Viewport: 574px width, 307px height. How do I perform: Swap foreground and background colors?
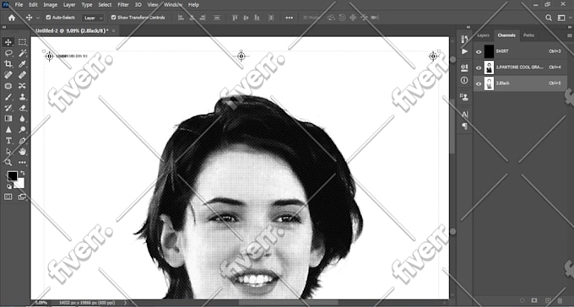click(x=22, y=172)
